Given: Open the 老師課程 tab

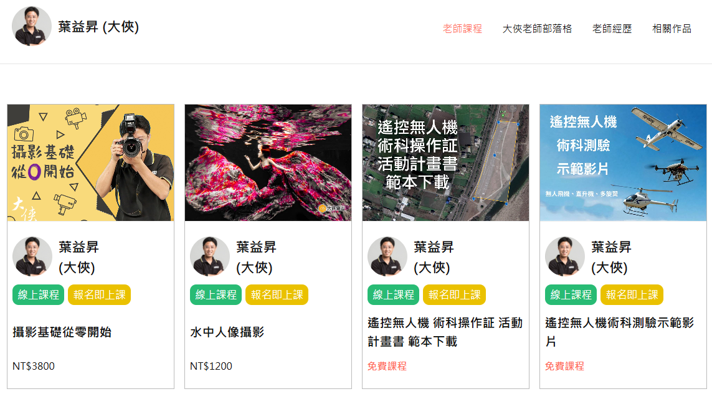Looking at the screenshot, I should [x=462, y=29].
